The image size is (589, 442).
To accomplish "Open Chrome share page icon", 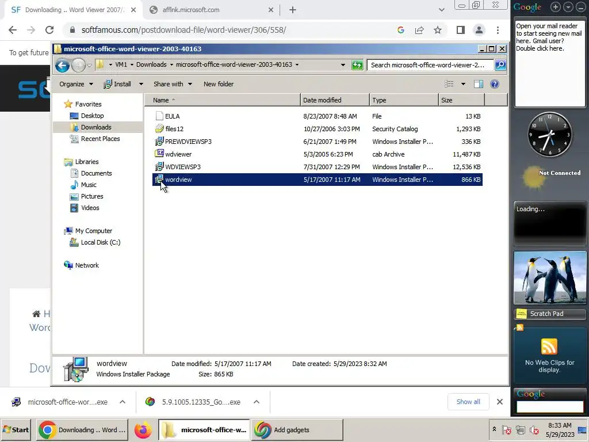I will (x=419, y=30).
